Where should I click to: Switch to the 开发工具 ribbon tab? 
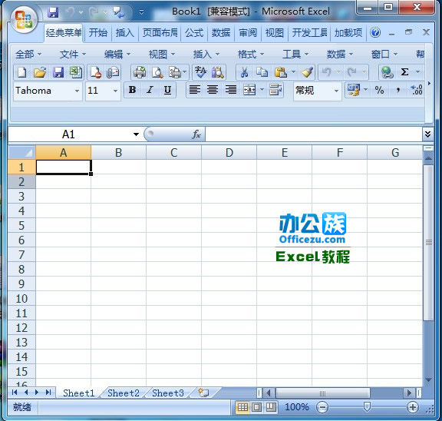pos(309,33)
